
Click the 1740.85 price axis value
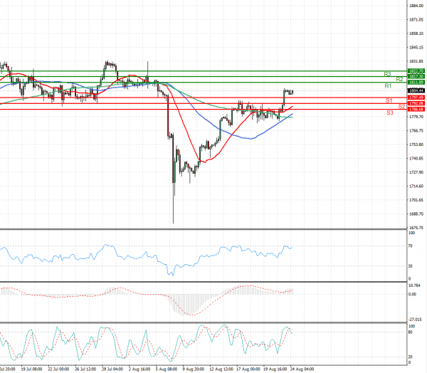pyautogui.click(x=416, y=158)
